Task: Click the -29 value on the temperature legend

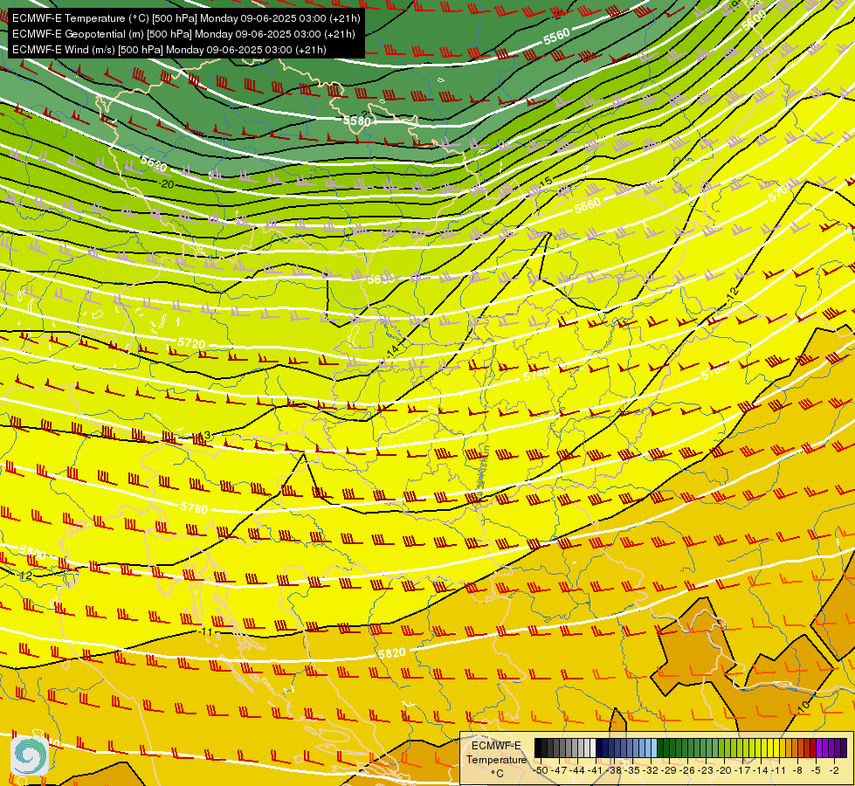Action: (670, 770)
